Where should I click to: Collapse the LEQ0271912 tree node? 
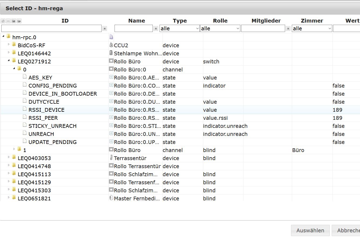[x=9, y=60]
